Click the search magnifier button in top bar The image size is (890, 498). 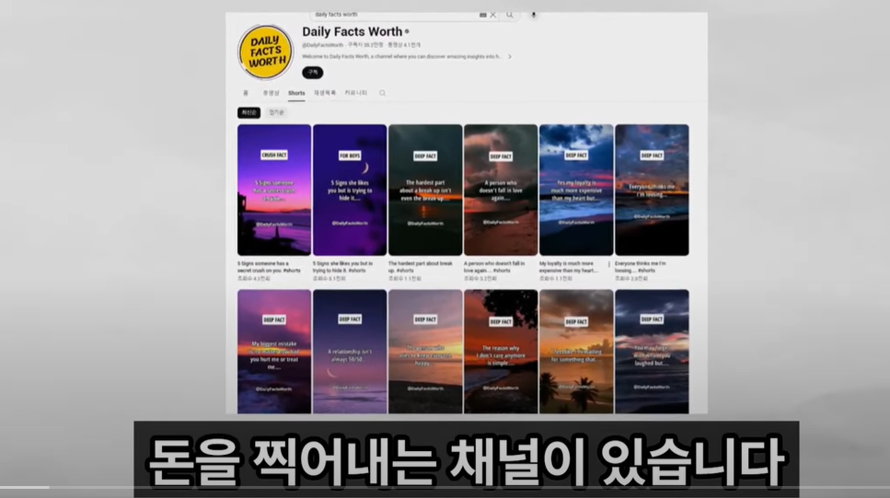pyautogui.click(x=510, y=16)
